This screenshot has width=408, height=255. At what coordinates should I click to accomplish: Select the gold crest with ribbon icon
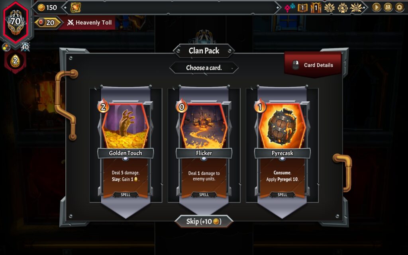click(343, 8)
